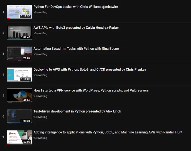Click red watch-progress bar on AWS APIs thumbnail
This screenshot has height=151, width=191.
[19, 39]
